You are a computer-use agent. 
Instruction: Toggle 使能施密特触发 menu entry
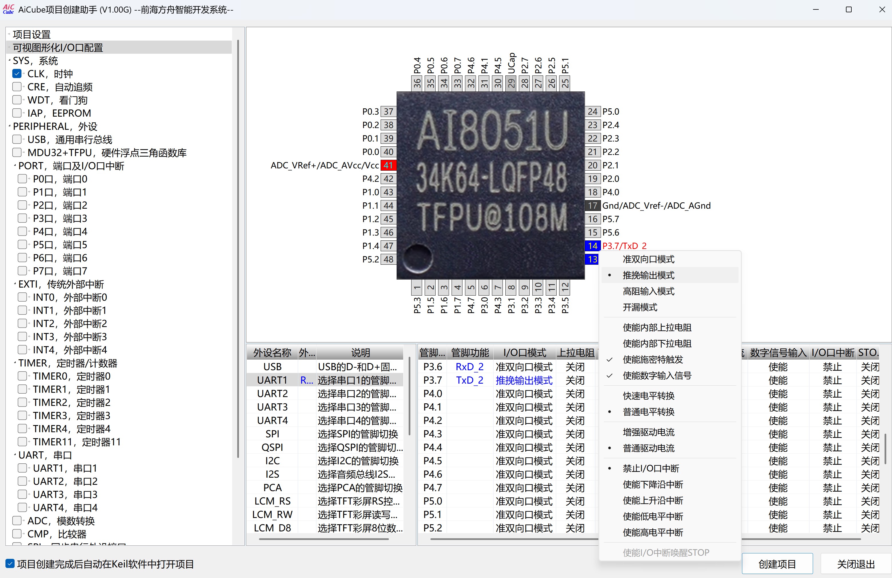tap(670, 360)
